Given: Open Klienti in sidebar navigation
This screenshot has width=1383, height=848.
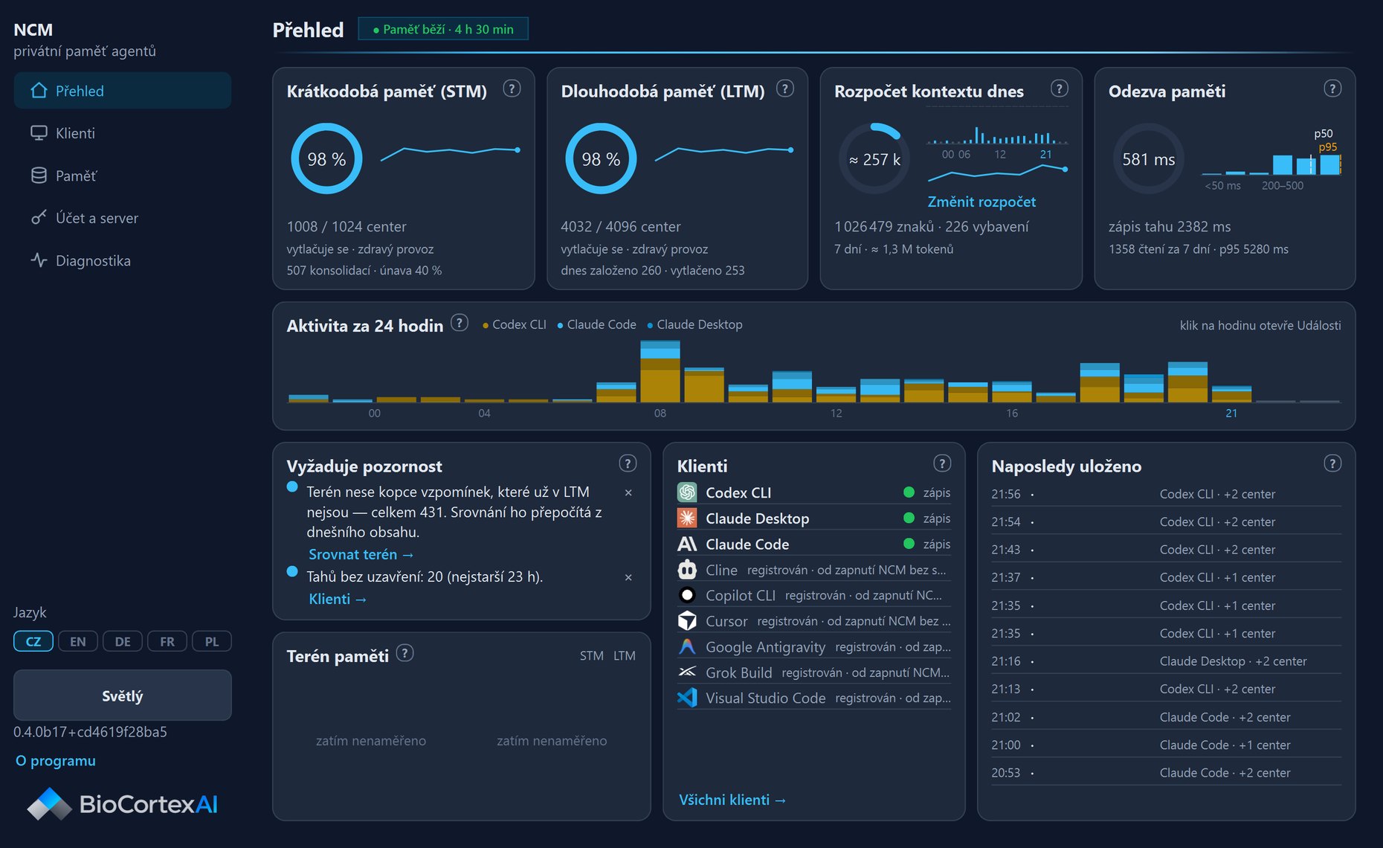Looking at the screenshot, I should pos(123,133).
